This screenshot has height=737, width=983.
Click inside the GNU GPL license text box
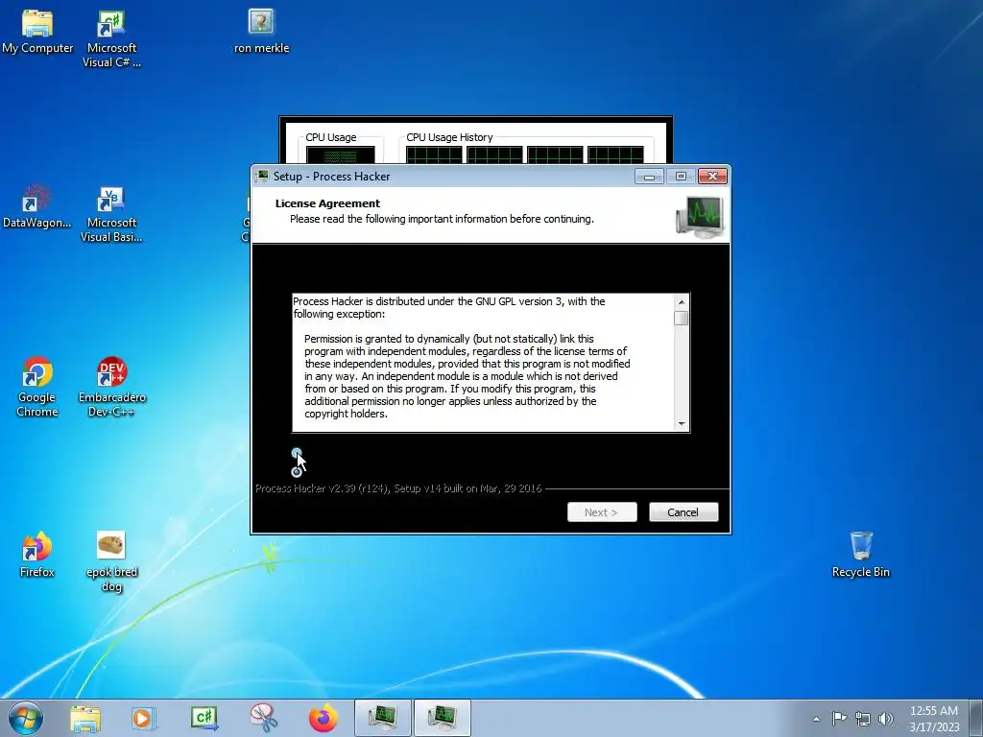[x=483, y=362]
